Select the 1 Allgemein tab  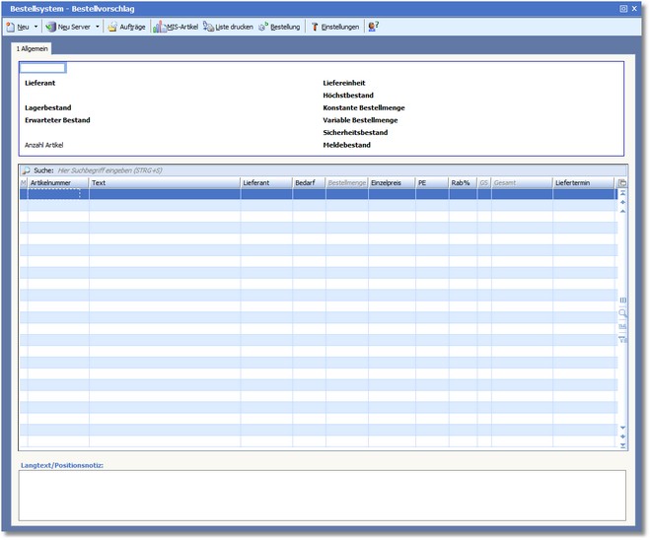pyautogui.click(x=33, y=48)
